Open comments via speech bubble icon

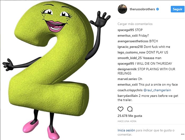pos(130,109)
